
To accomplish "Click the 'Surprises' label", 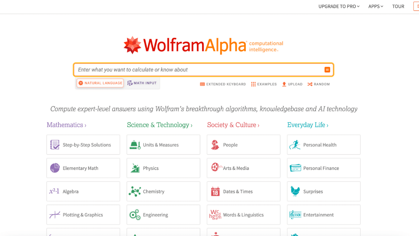I will 313,191.
